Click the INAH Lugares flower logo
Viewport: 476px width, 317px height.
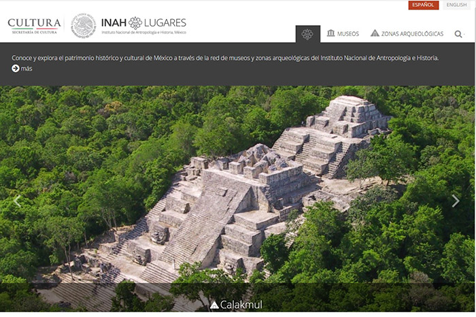[x=135, y=22]
